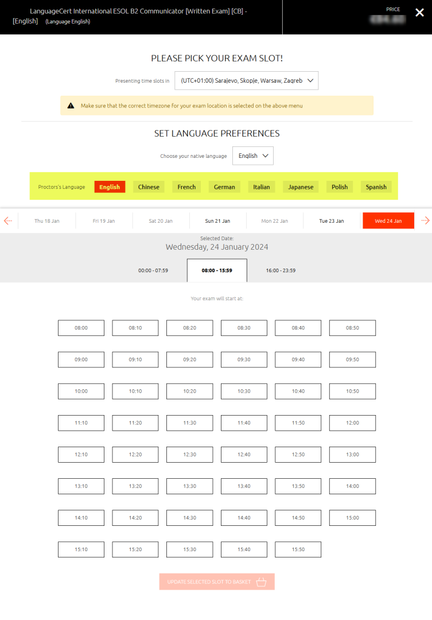The height and width of the screenshot is (620, 432).
Task: Go to next week with right arrow
Action: click(x=425, y=220)
